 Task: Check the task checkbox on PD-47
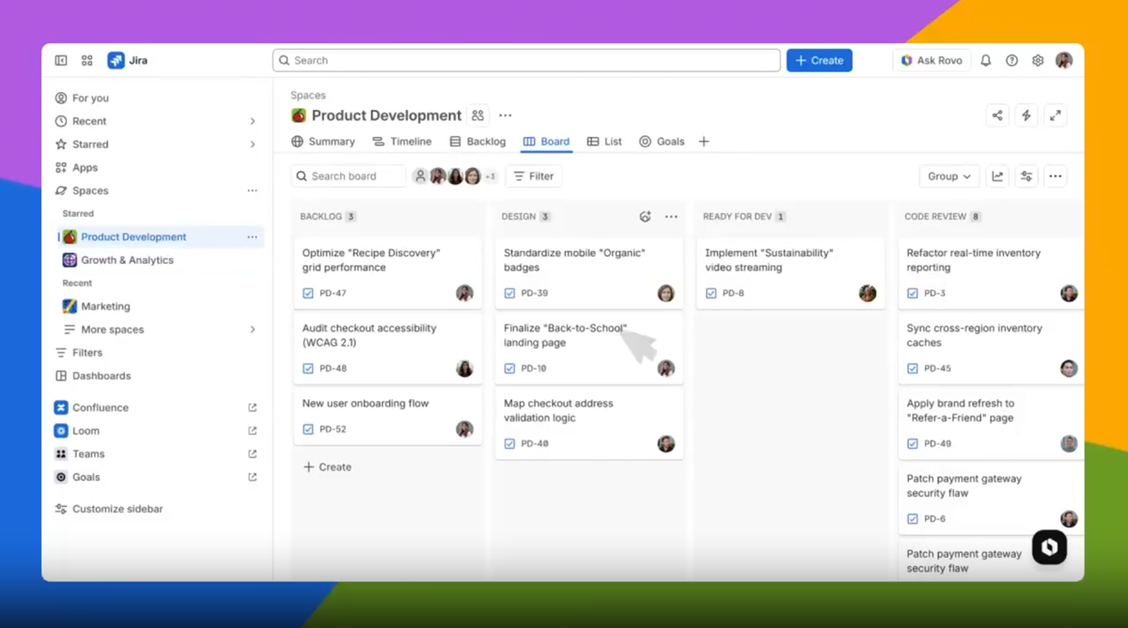click(309, 293)
